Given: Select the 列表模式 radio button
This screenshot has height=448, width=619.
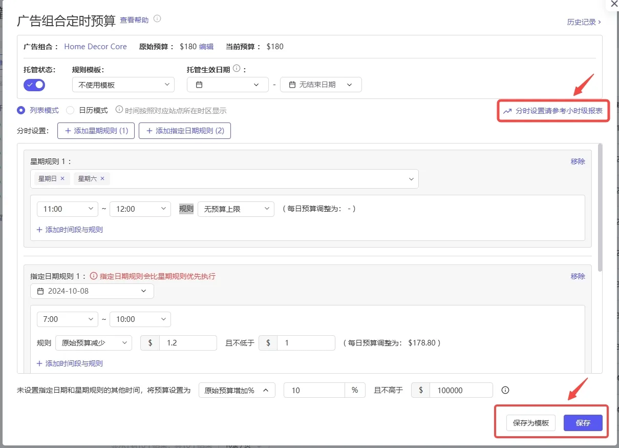Looking at the screenshot, I should pos(21,110).
